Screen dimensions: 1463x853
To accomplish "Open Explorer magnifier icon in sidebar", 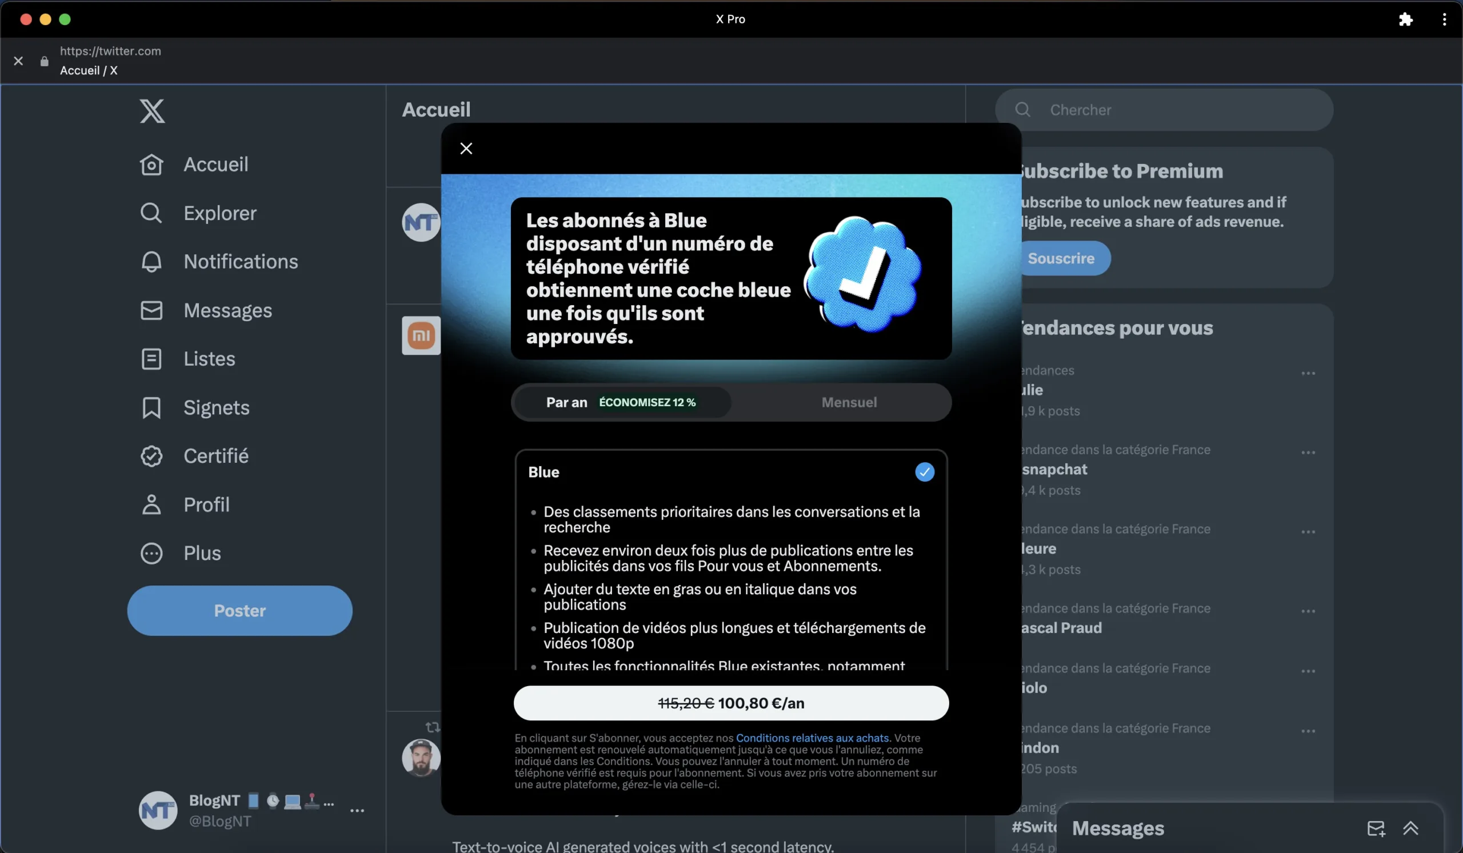I will click(151, 213).
